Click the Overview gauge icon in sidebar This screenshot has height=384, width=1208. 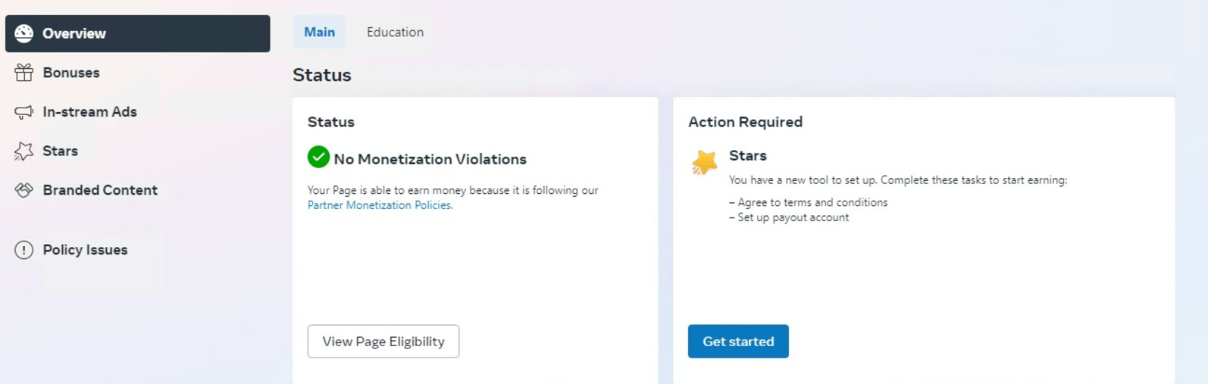(x=23, y=33)
